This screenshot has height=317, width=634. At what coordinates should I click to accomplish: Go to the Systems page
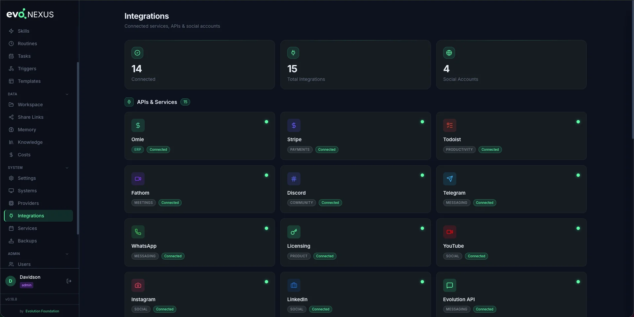coord(38,191)
